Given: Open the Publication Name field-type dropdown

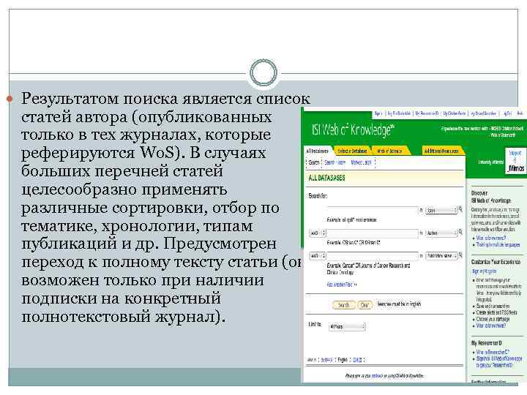Looking at the screenshot, I should tap(441, 255).
